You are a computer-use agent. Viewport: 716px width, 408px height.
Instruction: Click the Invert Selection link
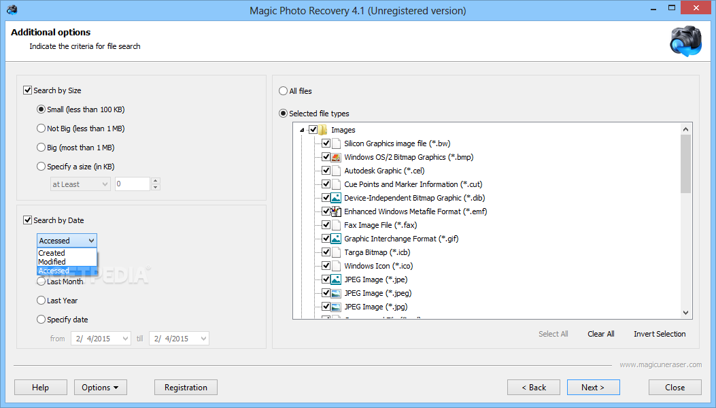(x=660, y=334)
